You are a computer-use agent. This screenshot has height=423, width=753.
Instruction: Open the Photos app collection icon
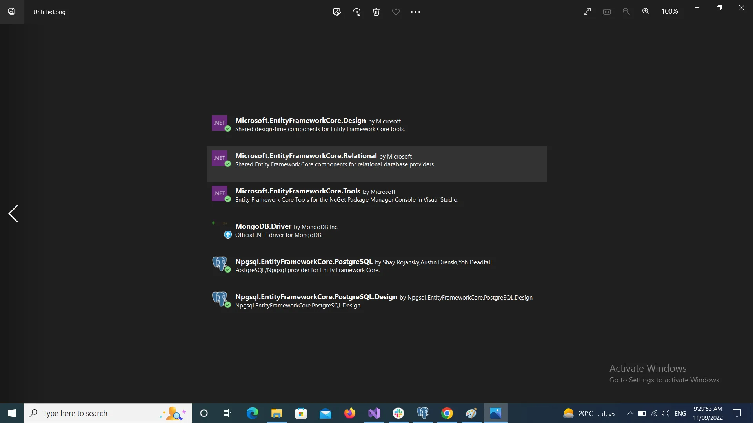click(12, 12)
